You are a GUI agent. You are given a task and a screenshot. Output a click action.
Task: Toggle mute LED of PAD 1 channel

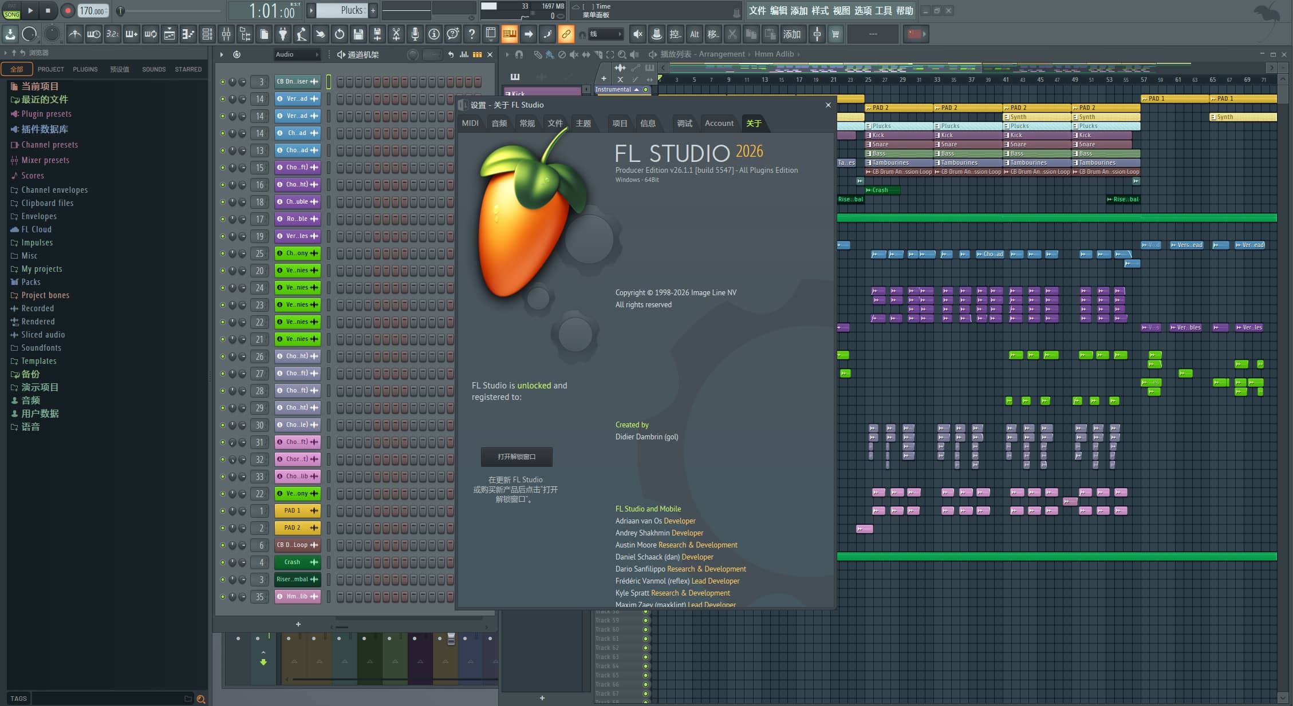click(223, 511)
